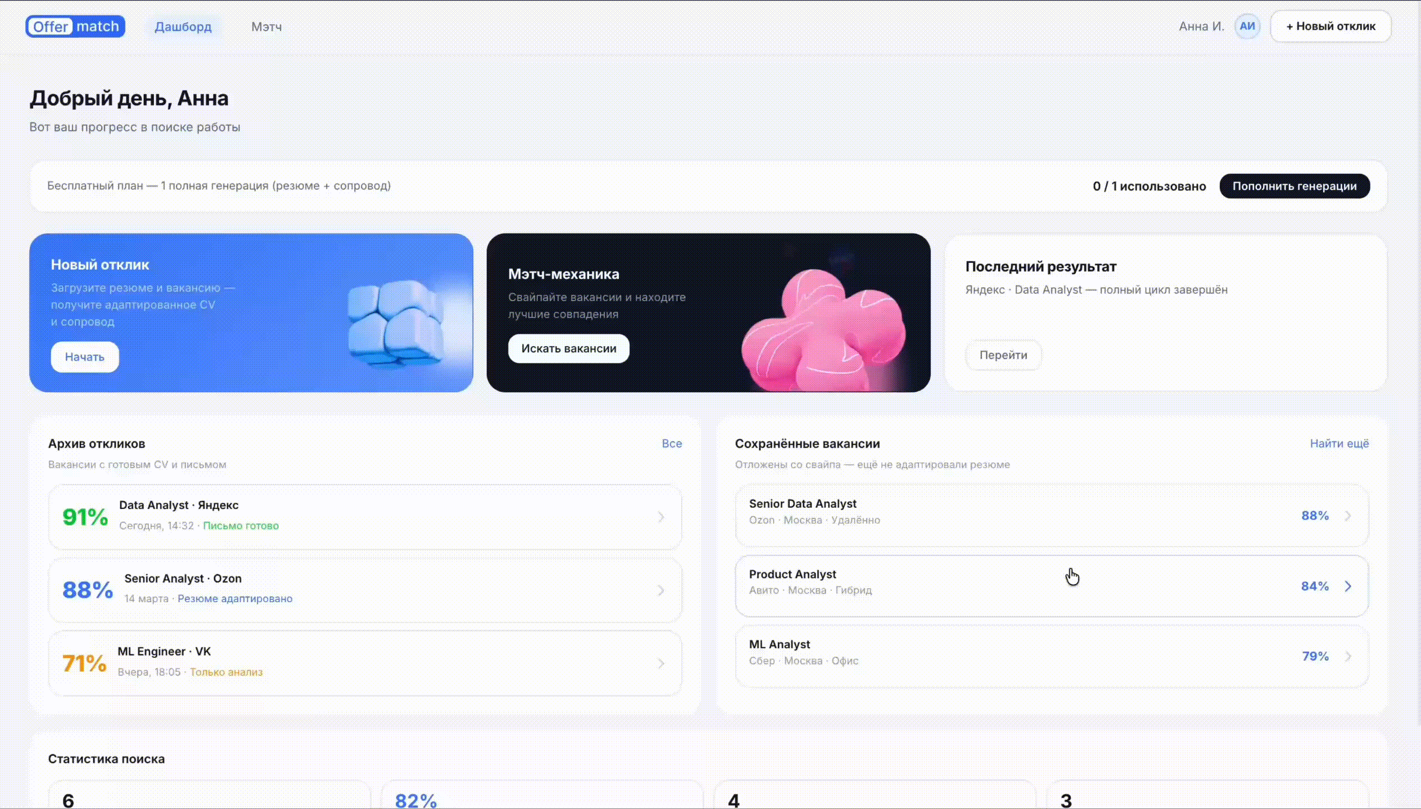Select the Senior Data Analyst vacancy title
The image size is (1421, 809).
pyautogui.click(x=803, y=504)
